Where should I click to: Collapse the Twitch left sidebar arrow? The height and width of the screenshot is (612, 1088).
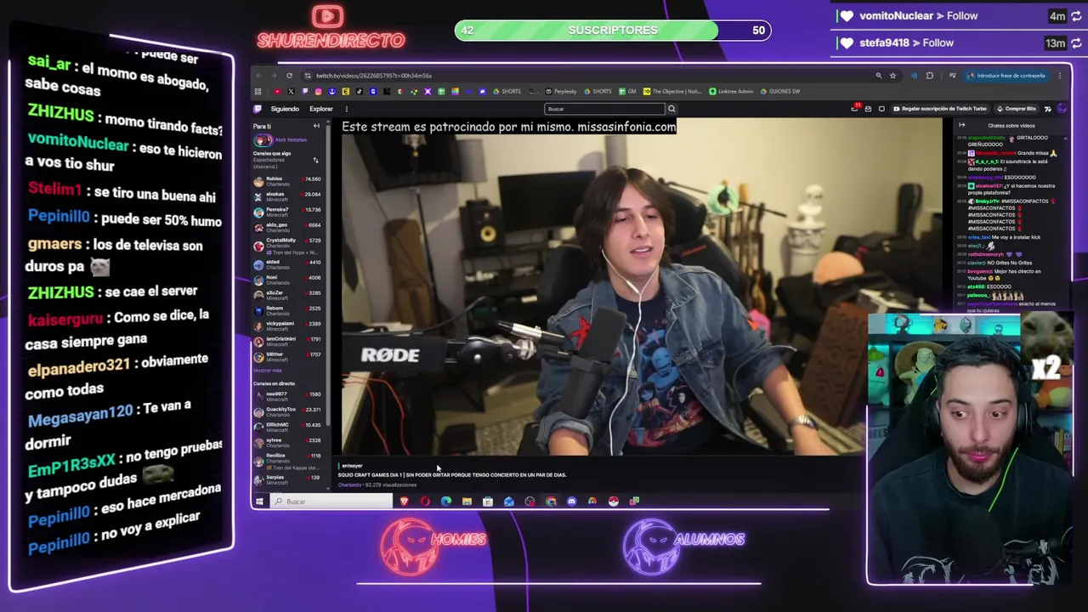[316, 126]
